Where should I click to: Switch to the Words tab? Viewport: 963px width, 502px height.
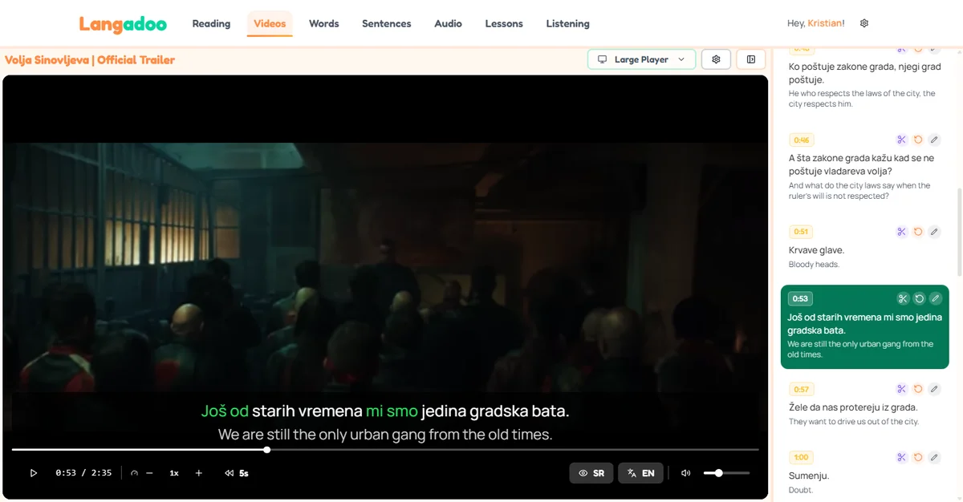(x=323, y=23)
